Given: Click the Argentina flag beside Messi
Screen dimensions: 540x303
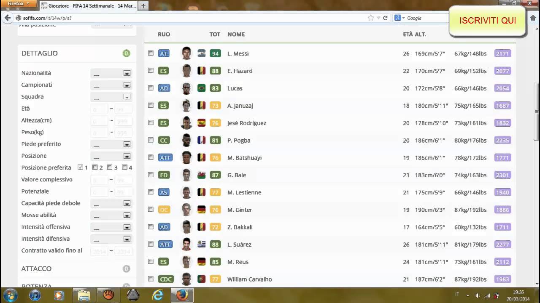Looking at the screenshot, I should click(x=201, y=53).
